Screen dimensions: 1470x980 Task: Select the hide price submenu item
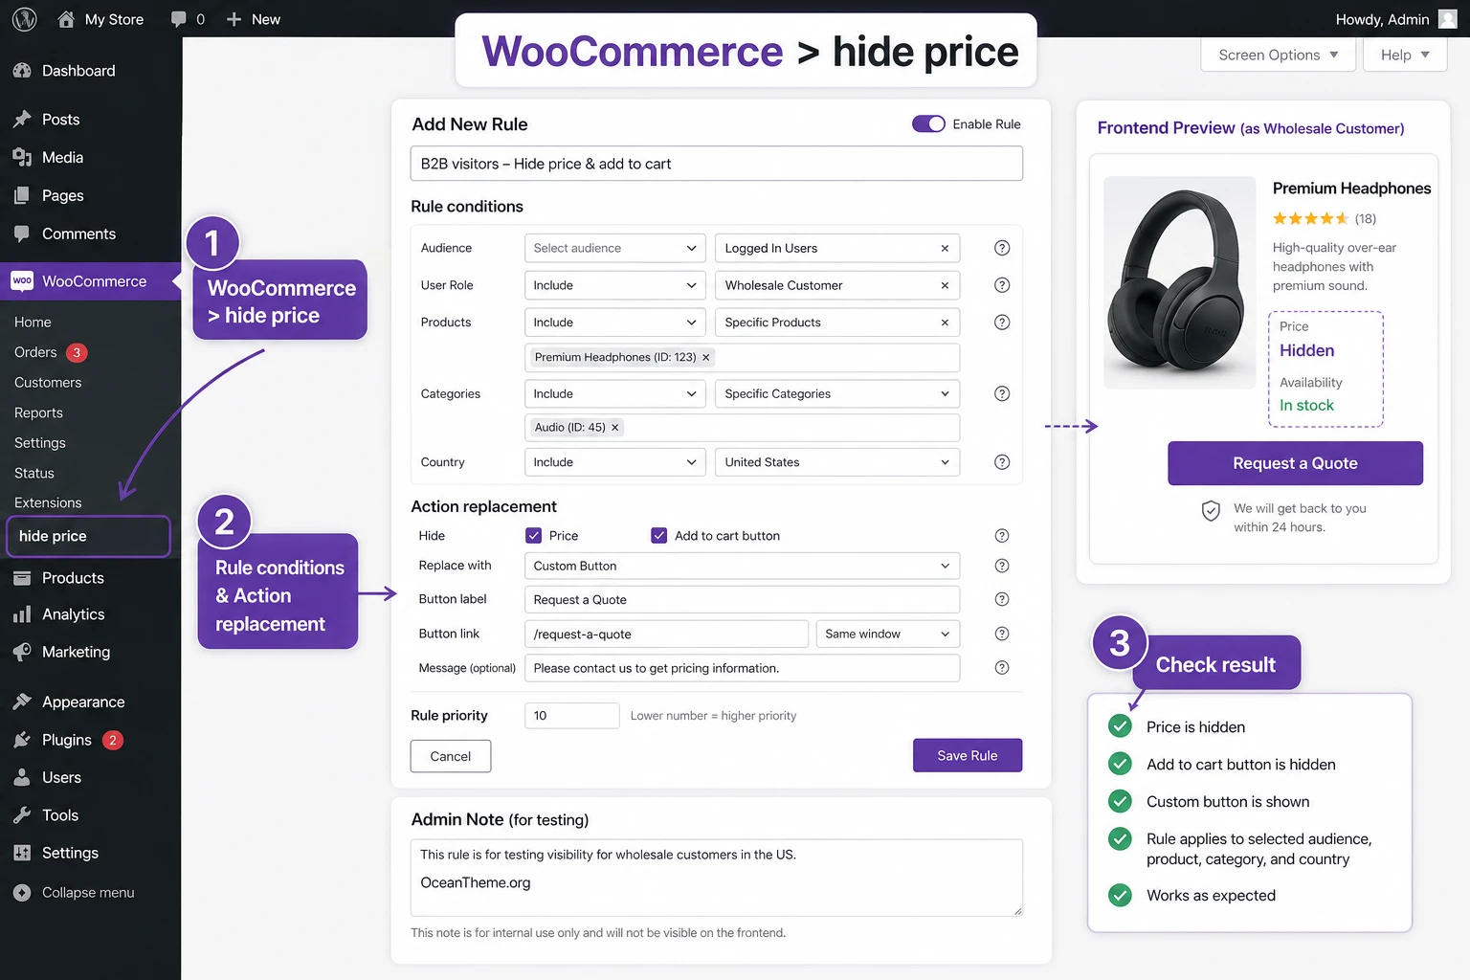[88, 536]
